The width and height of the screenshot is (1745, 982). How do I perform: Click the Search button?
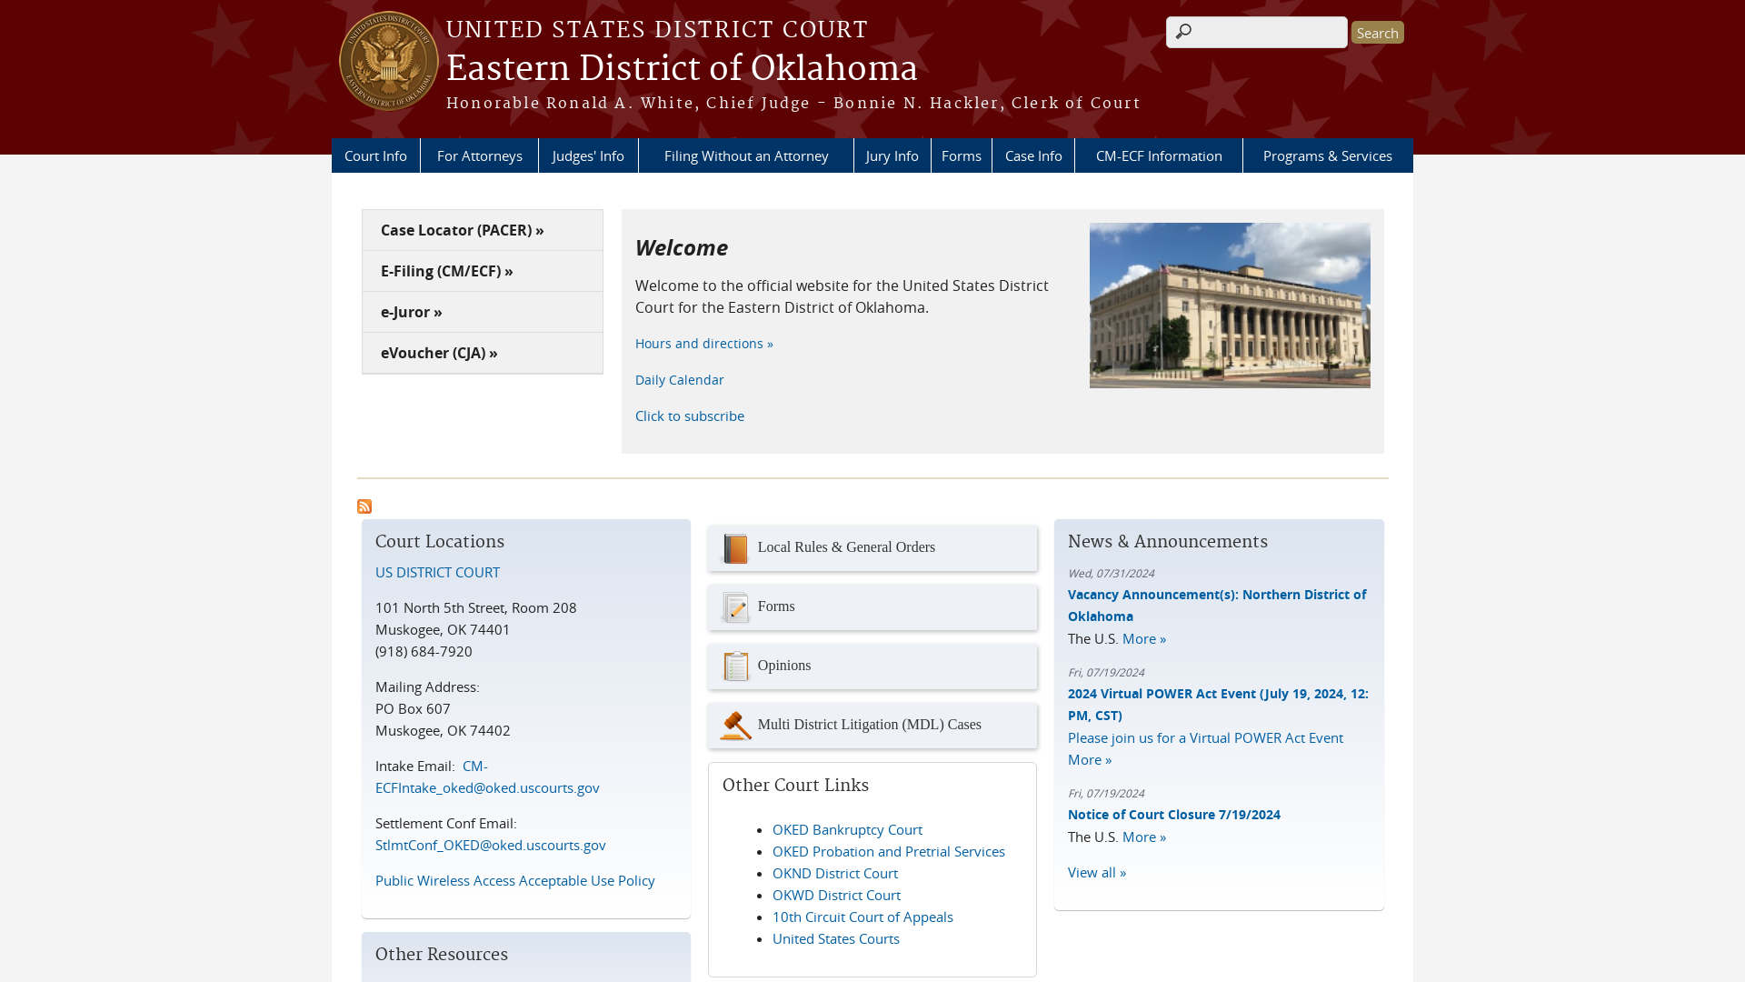1378,33
